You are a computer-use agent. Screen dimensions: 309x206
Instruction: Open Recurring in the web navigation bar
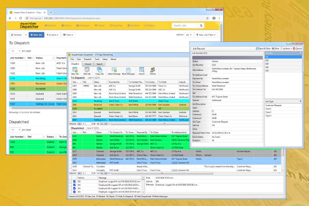click(x=116, y=25)
